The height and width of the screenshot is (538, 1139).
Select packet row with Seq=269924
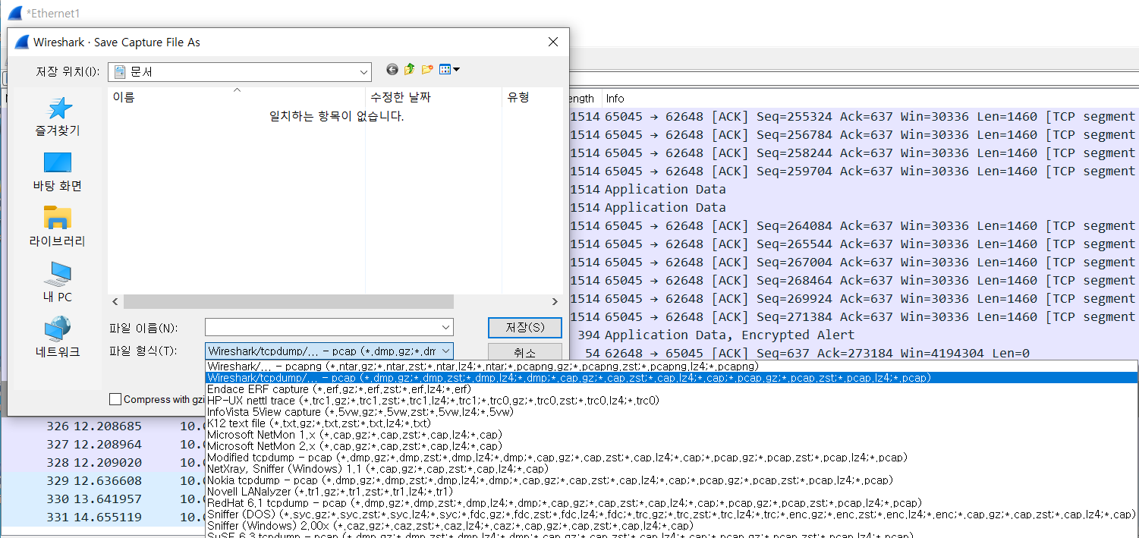(853, 298)
